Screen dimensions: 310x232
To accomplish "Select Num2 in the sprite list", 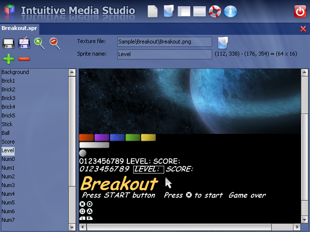I will point(8,176).
